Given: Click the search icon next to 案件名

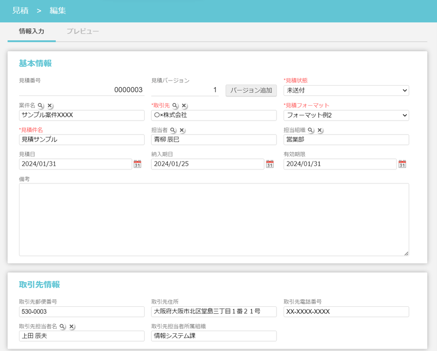Looking at the screenshot, I should (x=41, y=106).
